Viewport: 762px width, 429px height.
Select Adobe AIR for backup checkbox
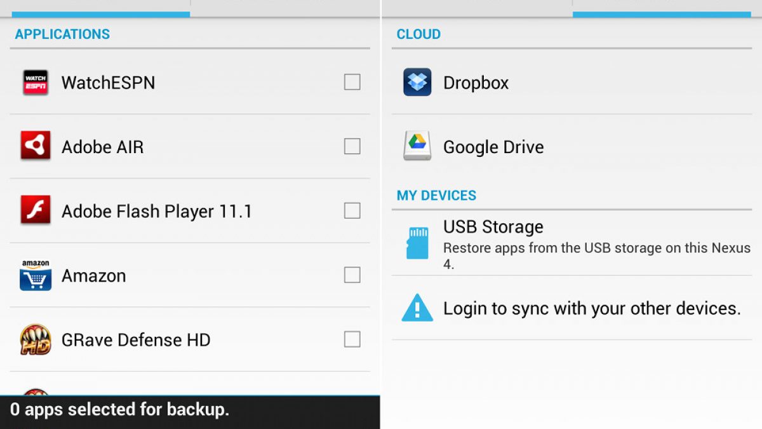click(x=352, y=146)
